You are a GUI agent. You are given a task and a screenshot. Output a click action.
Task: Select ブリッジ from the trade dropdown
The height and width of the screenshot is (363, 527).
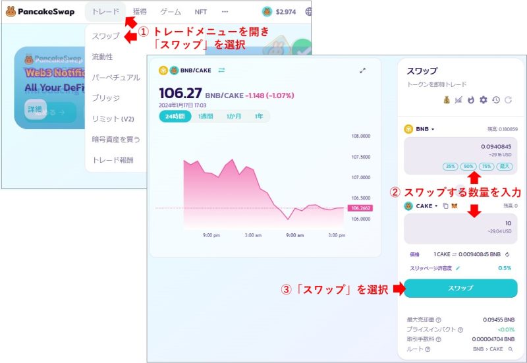click(x=106, y=98)
